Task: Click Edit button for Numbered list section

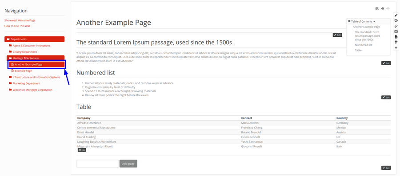Action: point(386,98)
